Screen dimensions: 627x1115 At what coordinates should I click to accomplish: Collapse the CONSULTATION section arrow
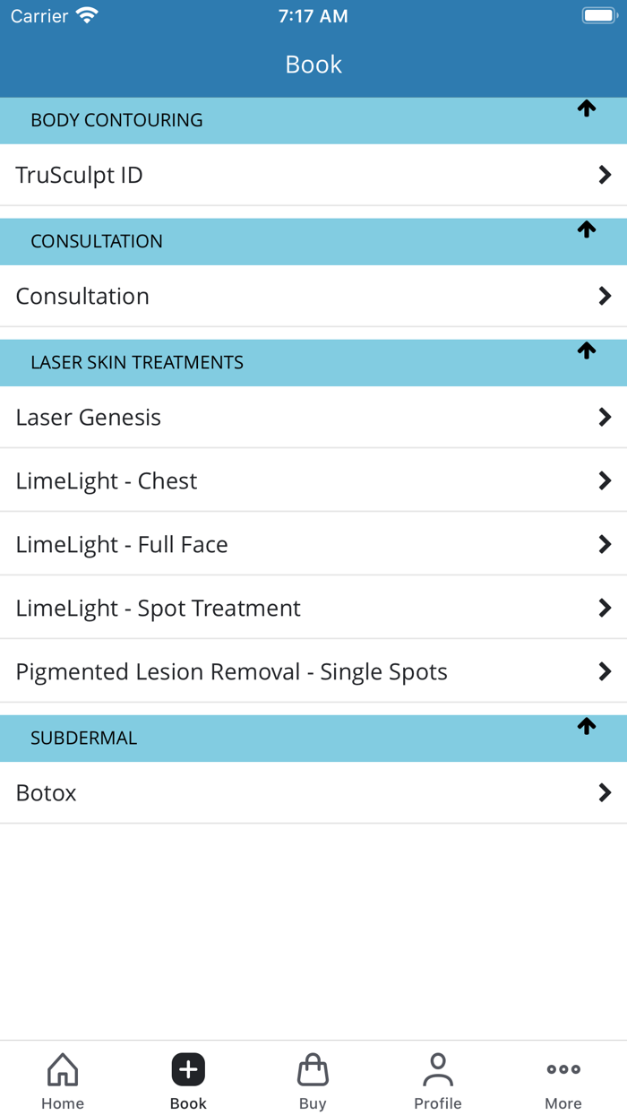click(x=587, y=229)
